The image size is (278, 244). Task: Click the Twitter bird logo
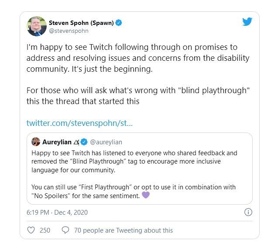point(247,22)
